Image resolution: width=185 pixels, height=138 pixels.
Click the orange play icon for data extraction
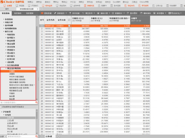(42, 13)
